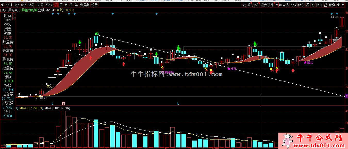Image resolution: width=348 pixels, height=149 pixels.
Task: Open the 设置 settings button
Action: [95, 5]
